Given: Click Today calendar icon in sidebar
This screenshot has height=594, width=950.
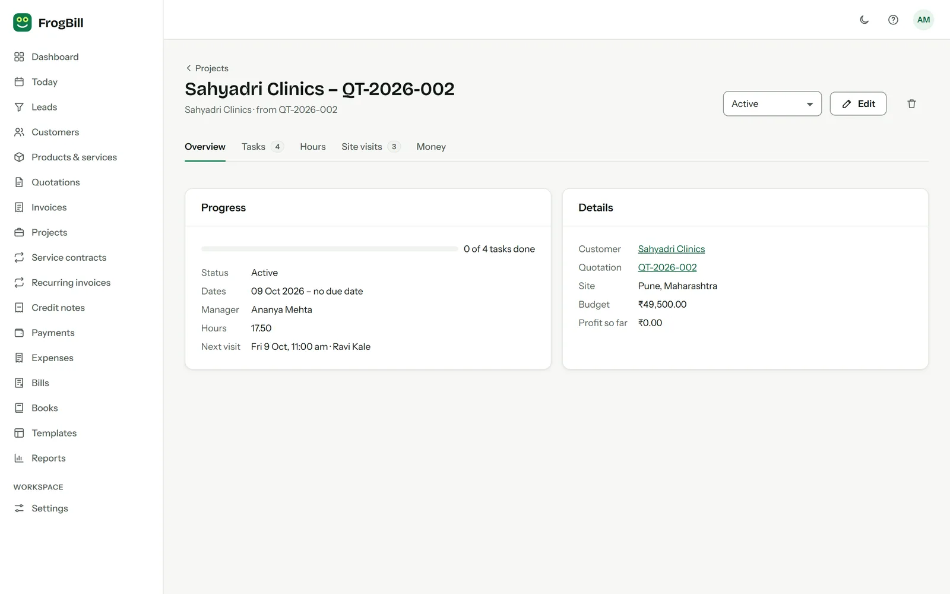Looking at the screenshot, I should (19, 82).
